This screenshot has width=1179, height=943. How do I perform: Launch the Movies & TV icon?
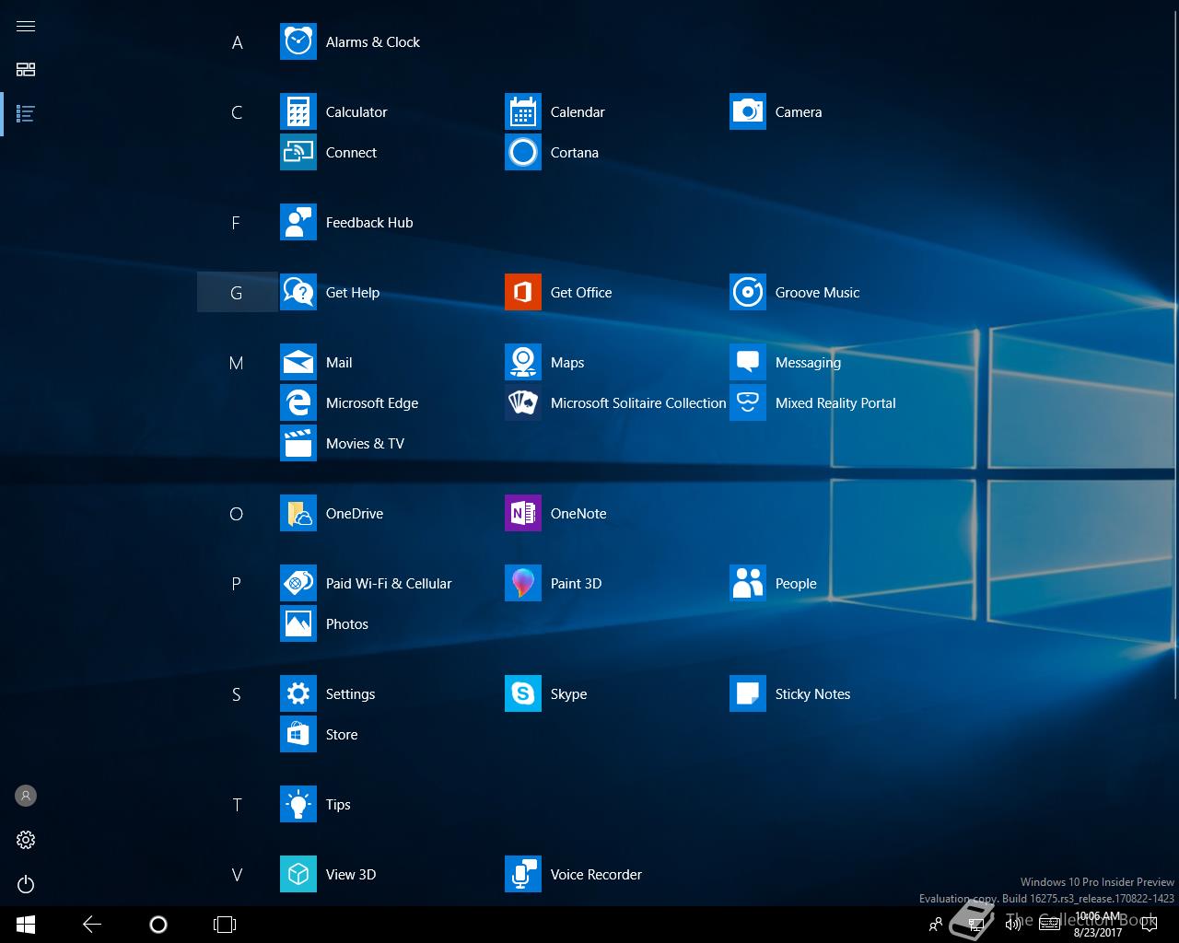click(298, 443)
